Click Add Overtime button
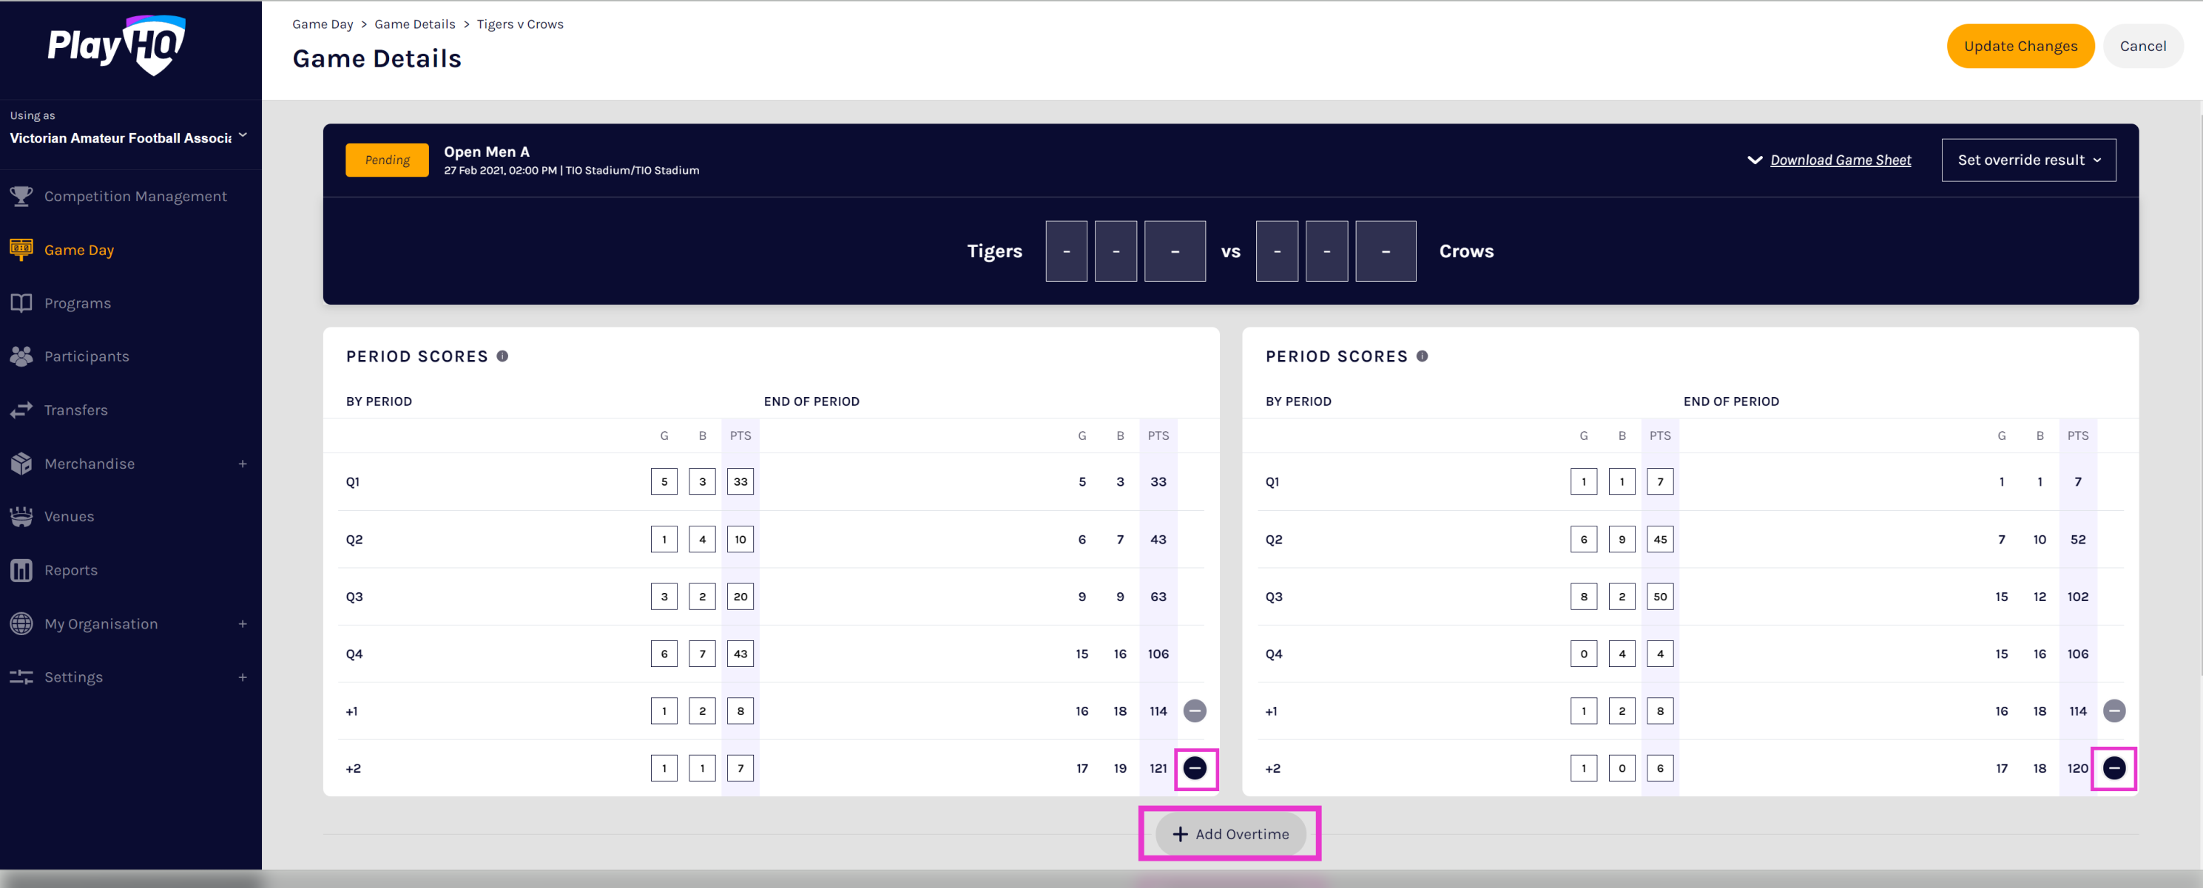The image size is (2203, 888). 1229,833
